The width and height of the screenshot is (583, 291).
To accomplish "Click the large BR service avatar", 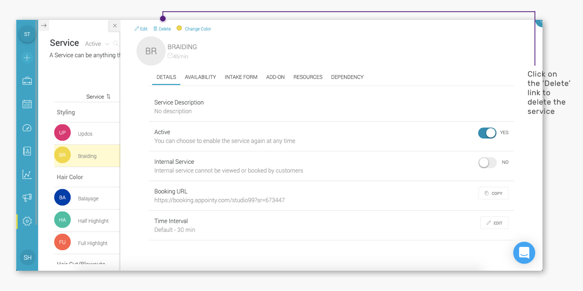I will 151,51.
